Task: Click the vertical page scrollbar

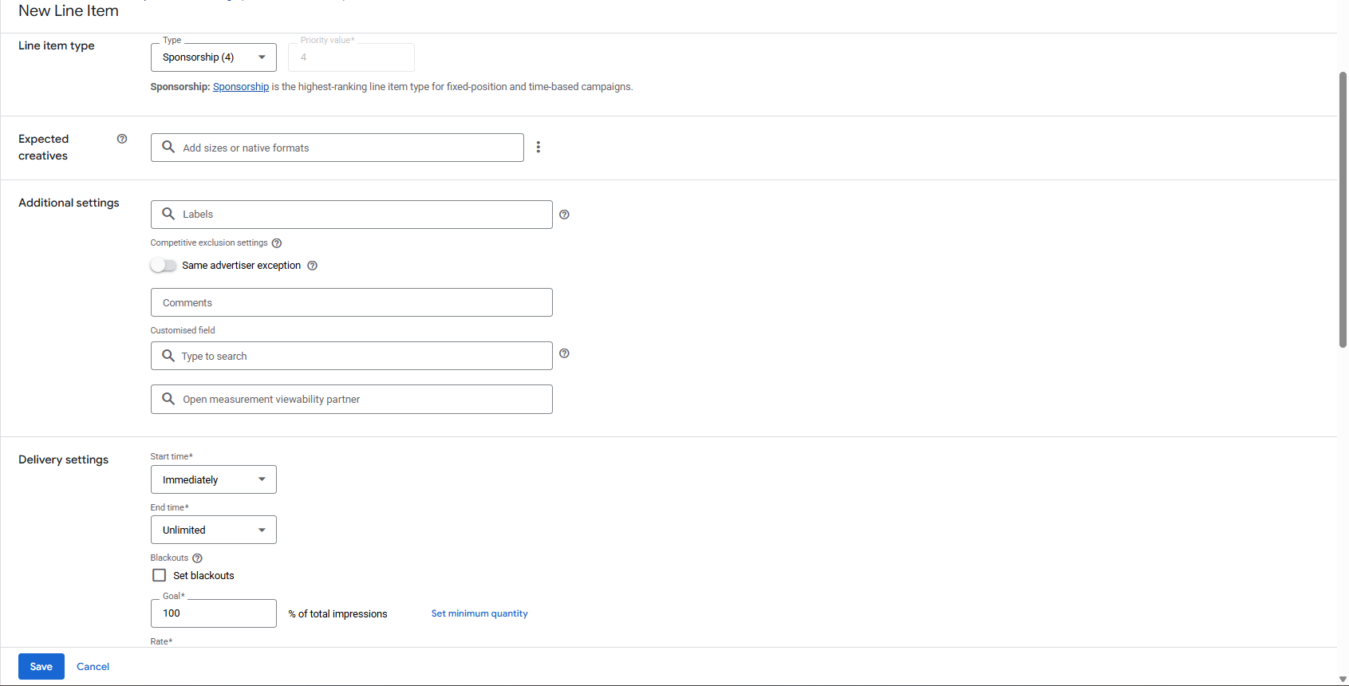Action: (1343, 209)
